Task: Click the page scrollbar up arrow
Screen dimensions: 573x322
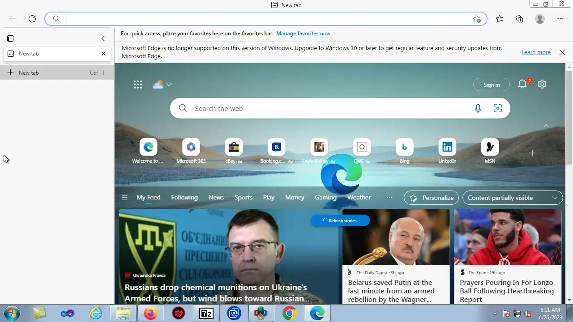Action: tap(569, 67)
